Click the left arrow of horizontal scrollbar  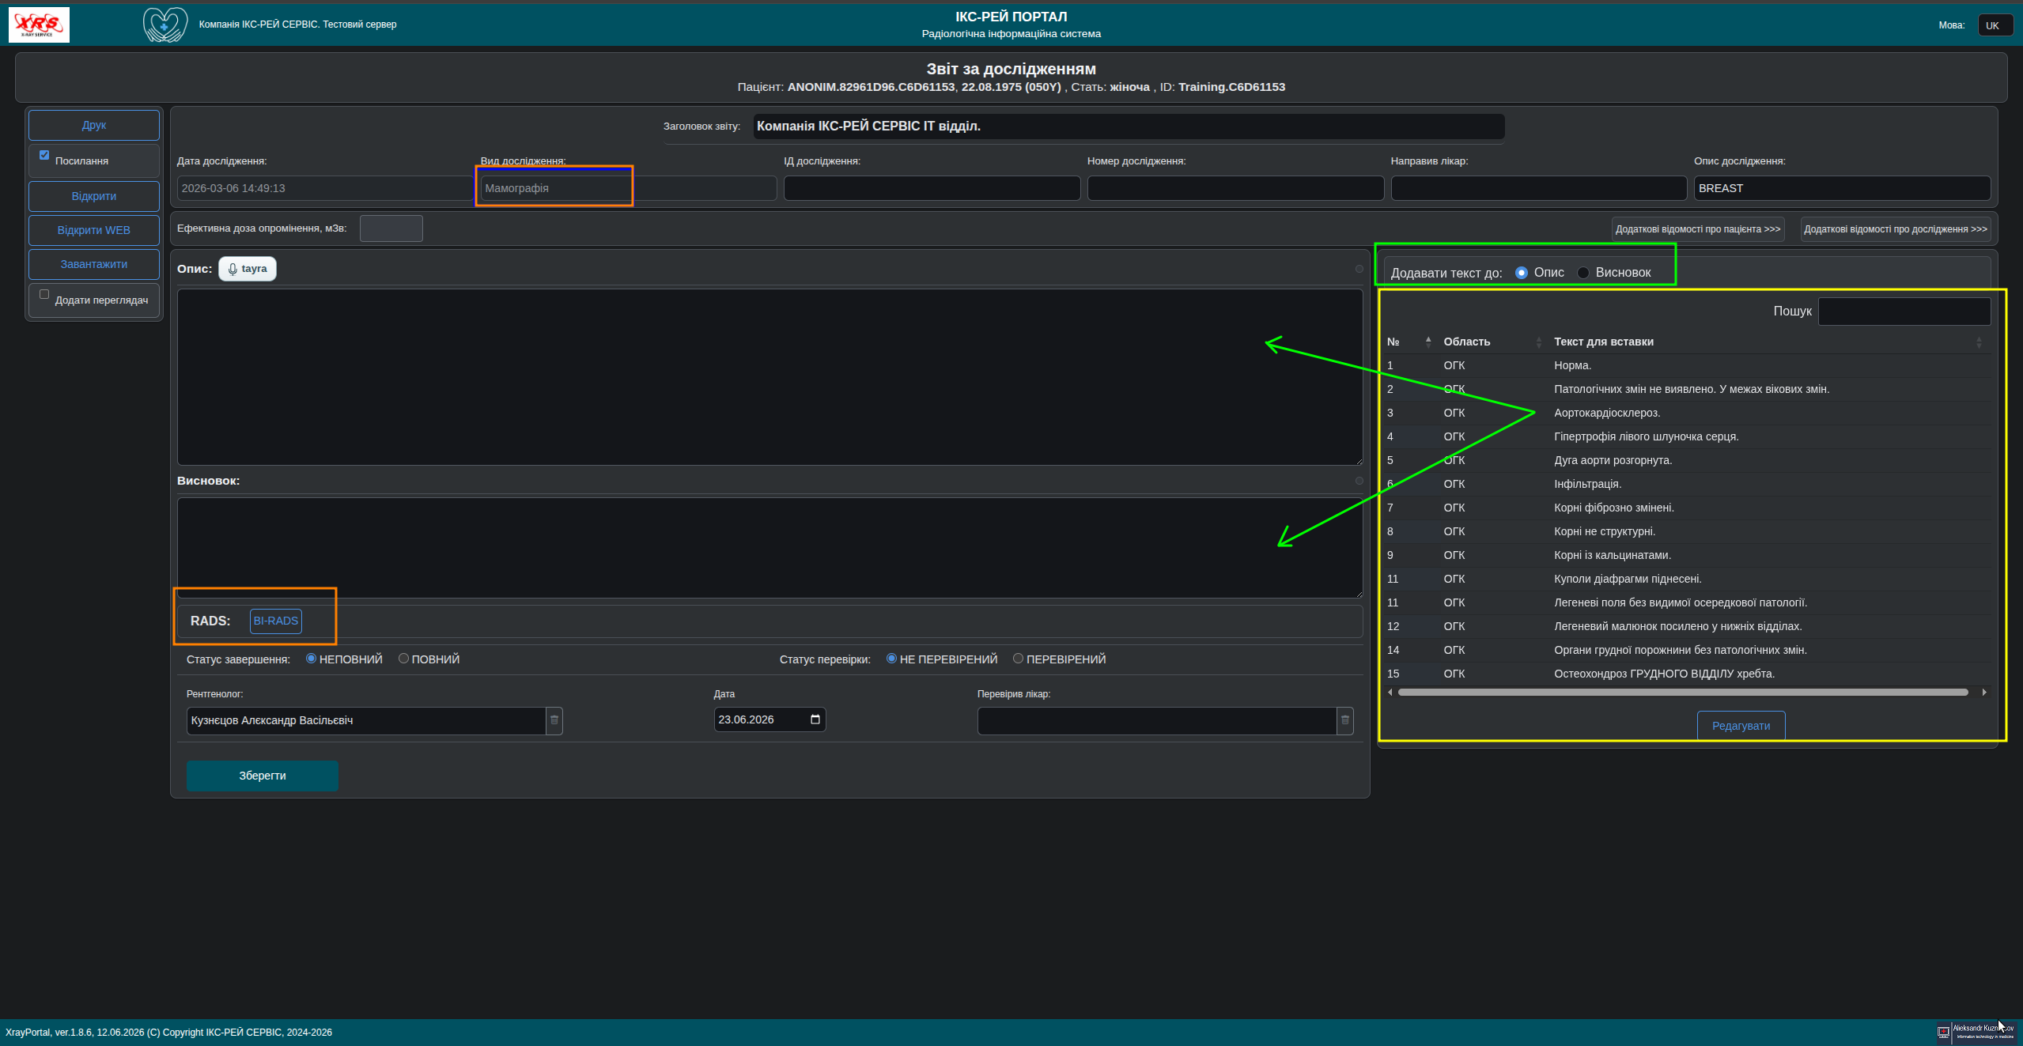click(x=1390, y=693)
